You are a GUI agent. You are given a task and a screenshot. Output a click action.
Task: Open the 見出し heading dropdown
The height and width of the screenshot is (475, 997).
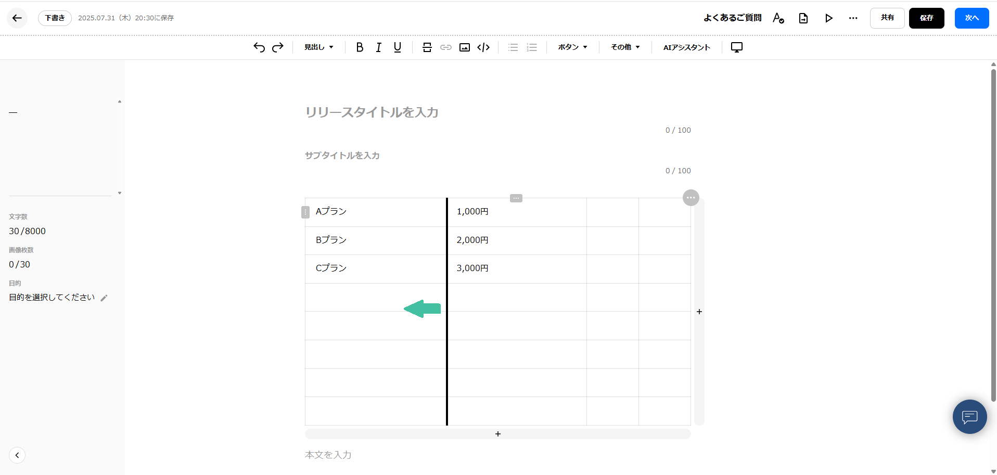coord(318,47)
